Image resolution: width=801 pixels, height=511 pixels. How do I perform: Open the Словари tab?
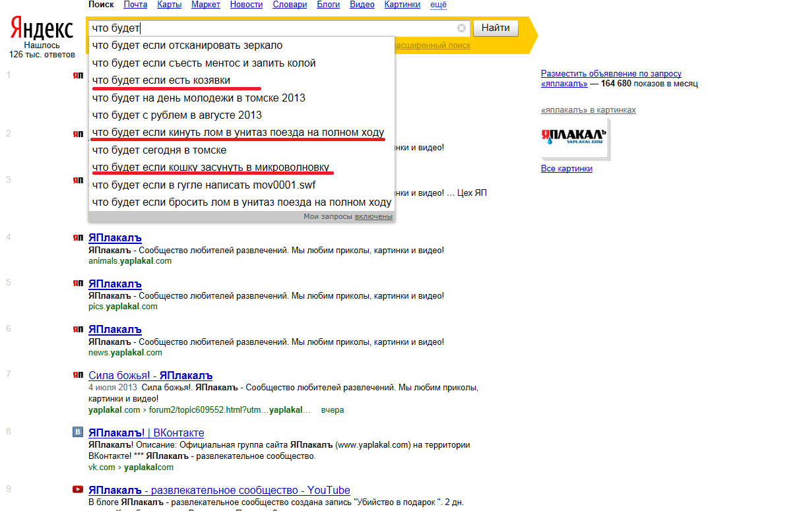point(290,5)
